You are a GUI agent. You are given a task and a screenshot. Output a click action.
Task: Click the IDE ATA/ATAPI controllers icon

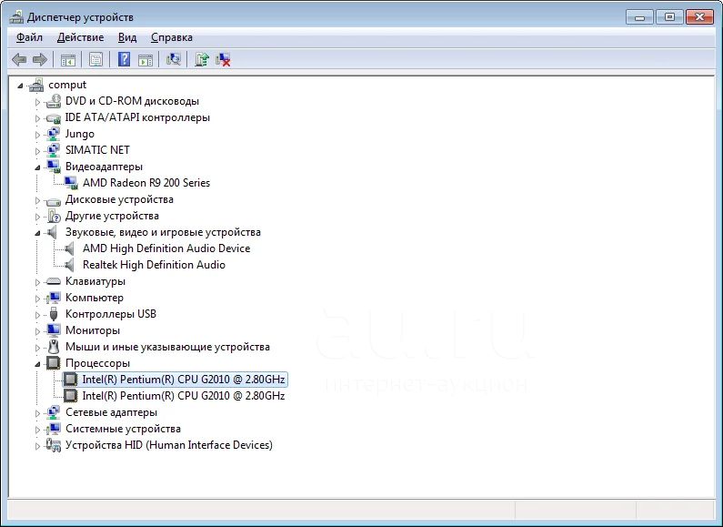54,118
